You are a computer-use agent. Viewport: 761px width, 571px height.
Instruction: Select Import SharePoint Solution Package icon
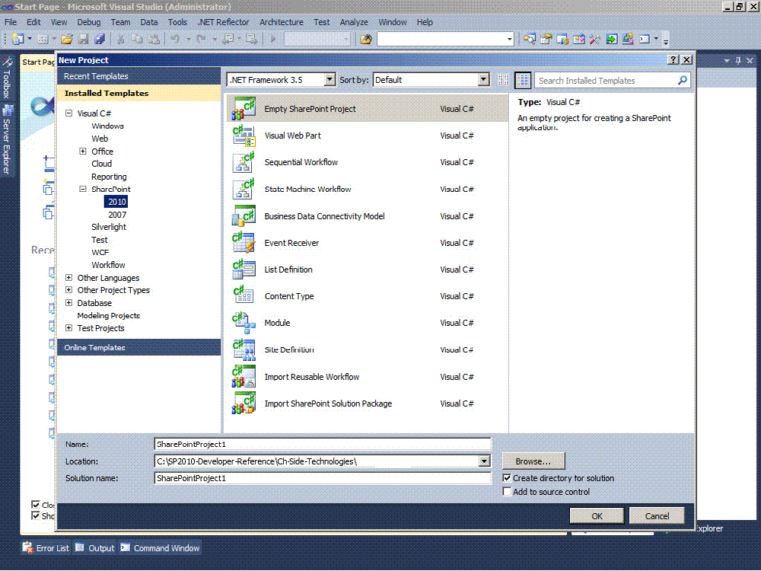coord(244,403)
